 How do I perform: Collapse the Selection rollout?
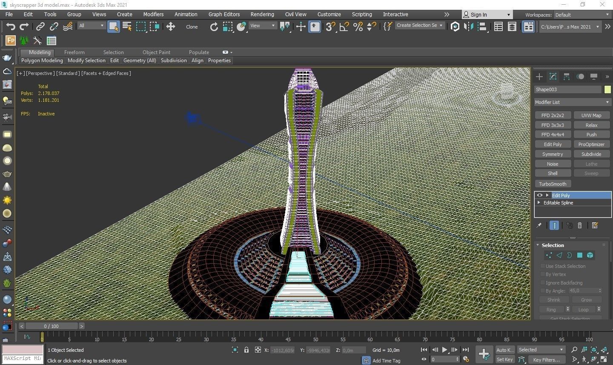(x=538, y=245)
